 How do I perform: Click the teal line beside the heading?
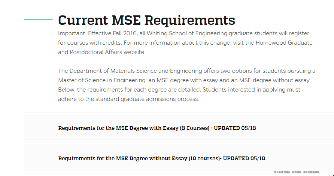(38, 19)
